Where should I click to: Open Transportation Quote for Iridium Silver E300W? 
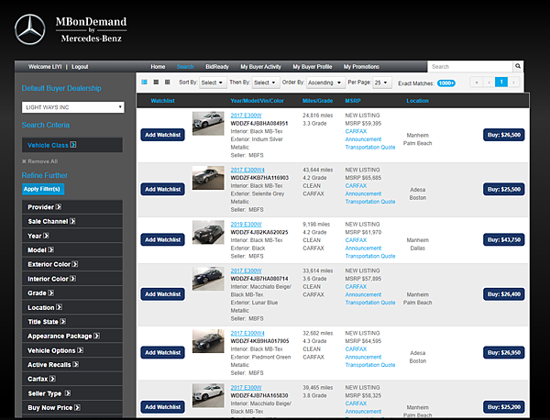[x=370, y=147]
